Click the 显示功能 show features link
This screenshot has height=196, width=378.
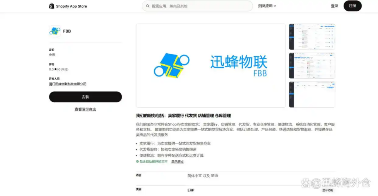coord(328,190)
